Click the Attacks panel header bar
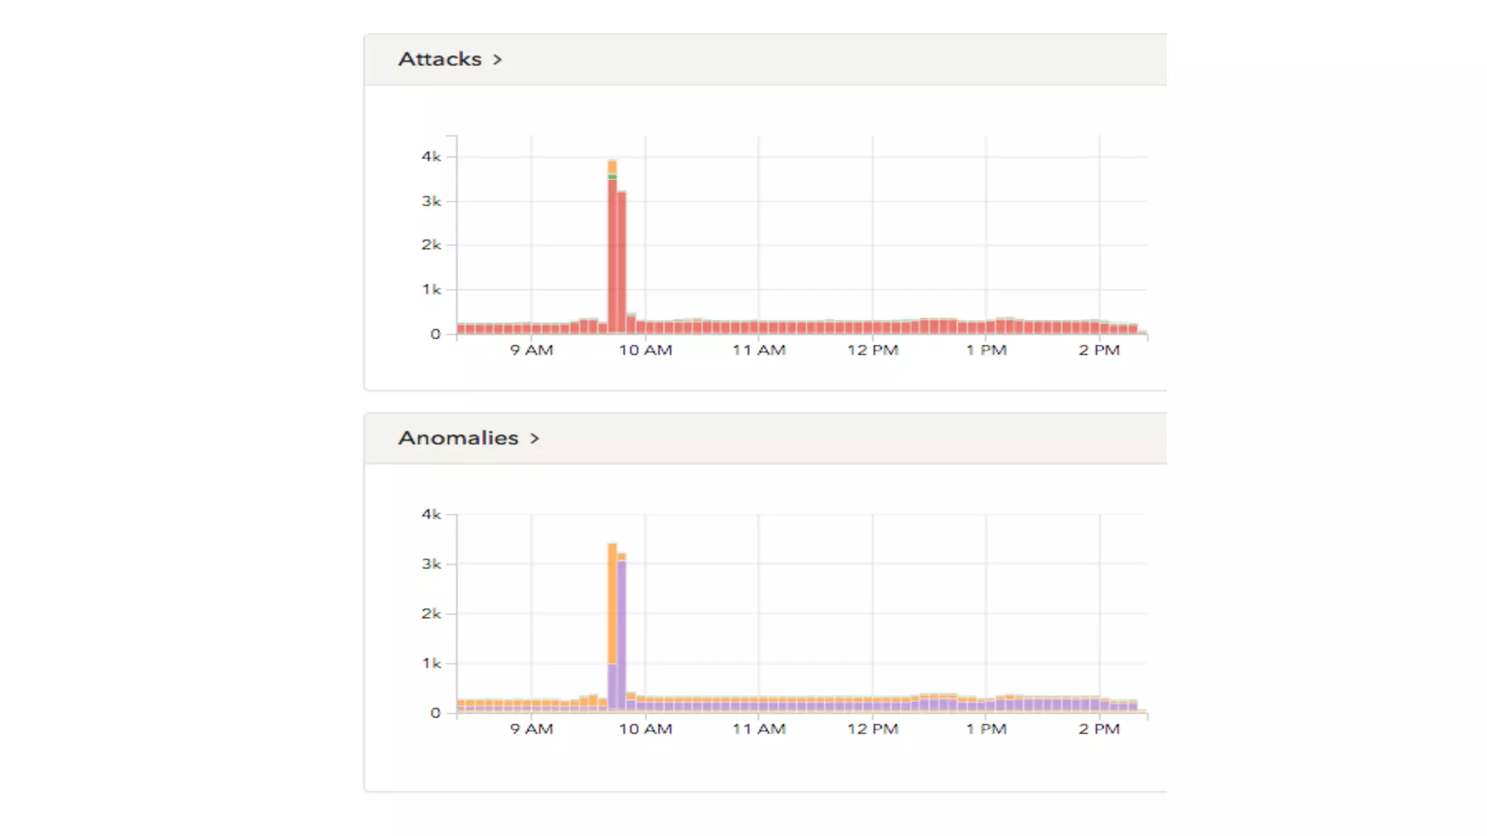 click(799, 60)
